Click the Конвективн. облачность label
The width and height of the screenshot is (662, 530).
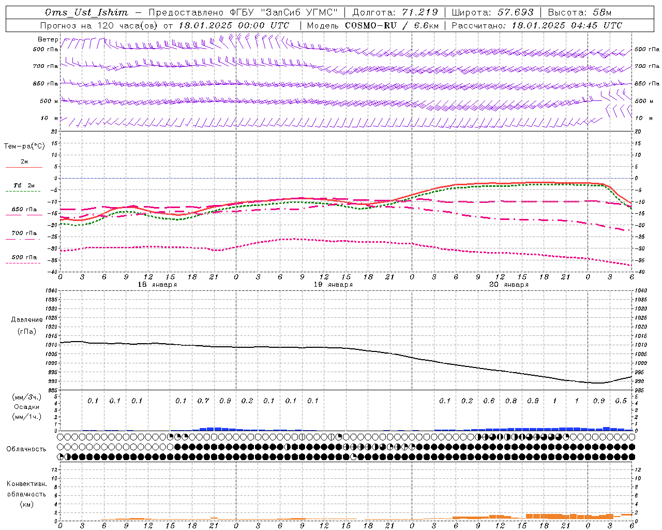tap(26, 489)
